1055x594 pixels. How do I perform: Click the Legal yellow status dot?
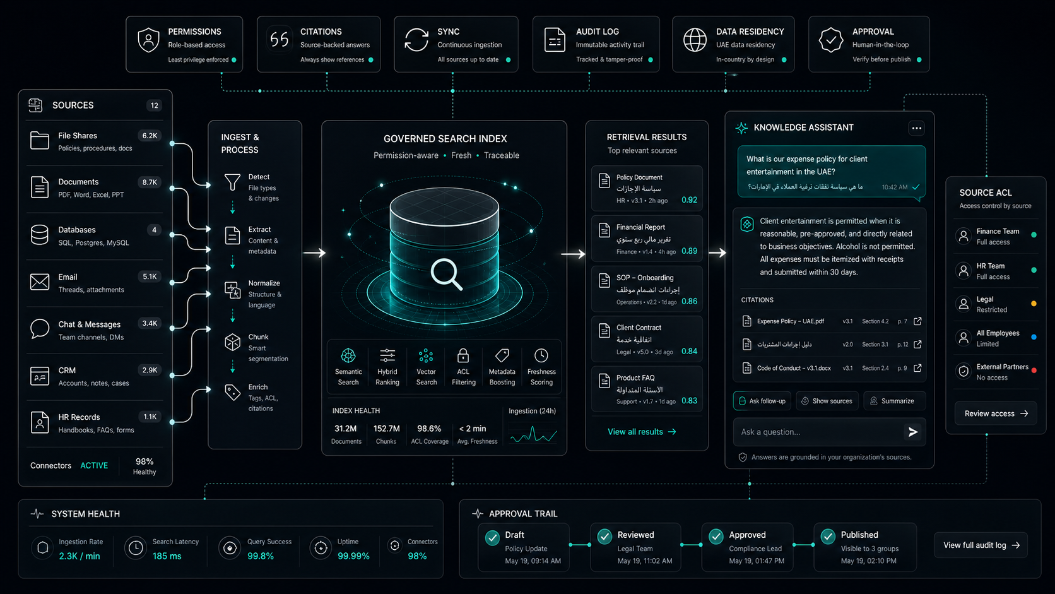click(1034, 304)
